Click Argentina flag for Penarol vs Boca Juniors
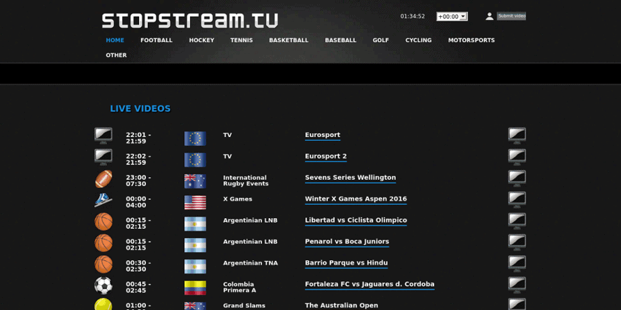 (196, 245)
